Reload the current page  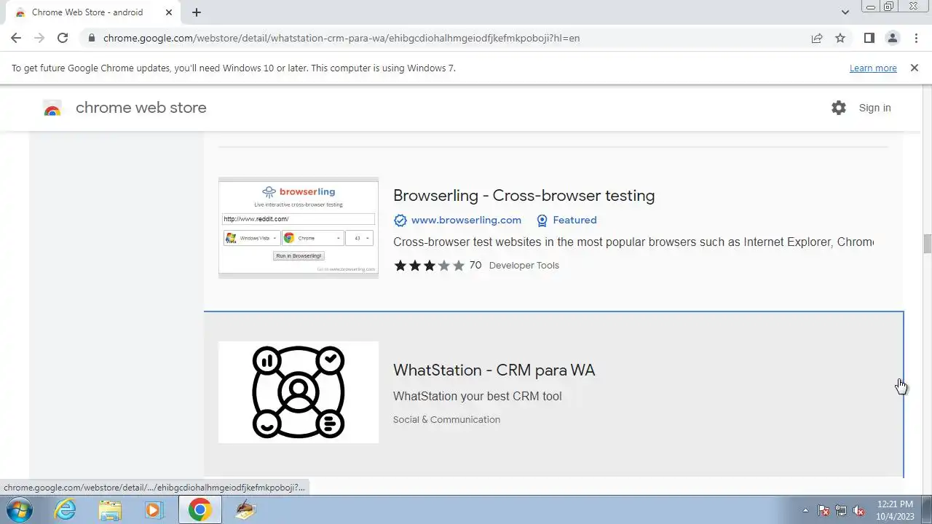(63, 38)
